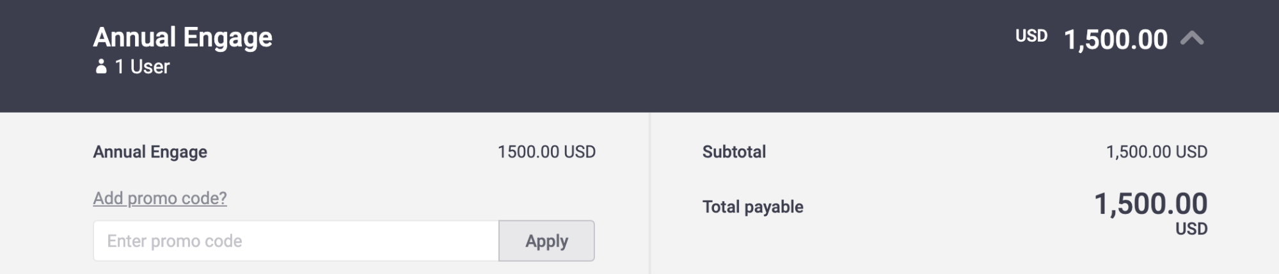Click the Total payable label
This screenshot has height=274, width=1279.
[x=753, y=207]
